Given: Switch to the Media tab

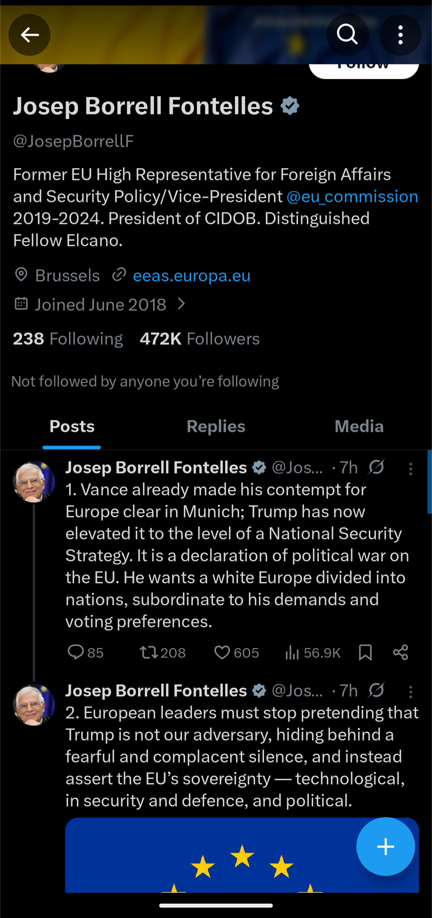Looking at the screenshot, I should (x=359, y=426).
